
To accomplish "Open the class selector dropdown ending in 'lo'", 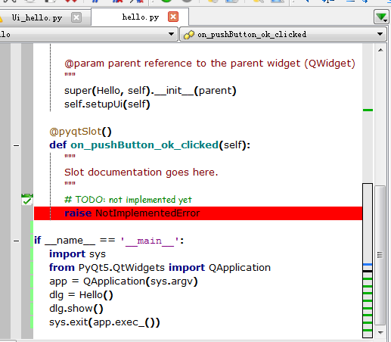I will click(88, 34).
